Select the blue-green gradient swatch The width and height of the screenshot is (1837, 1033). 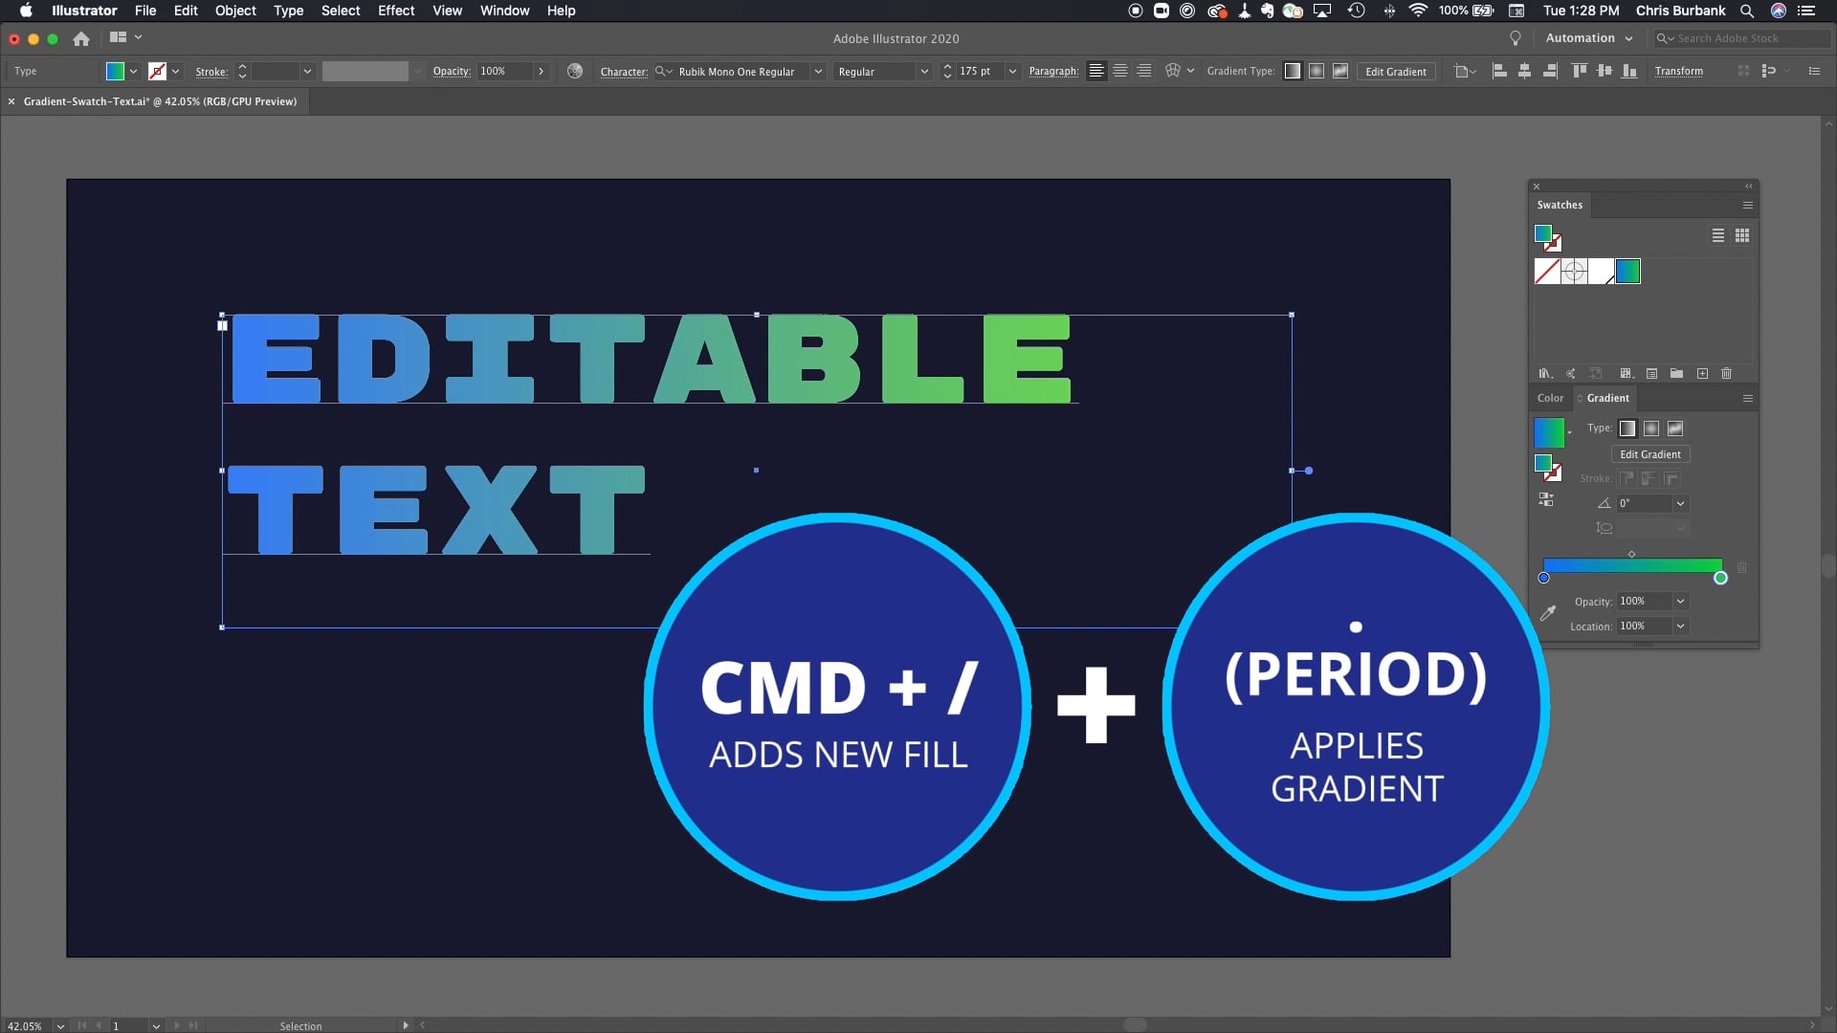[x=1627, y=272]
